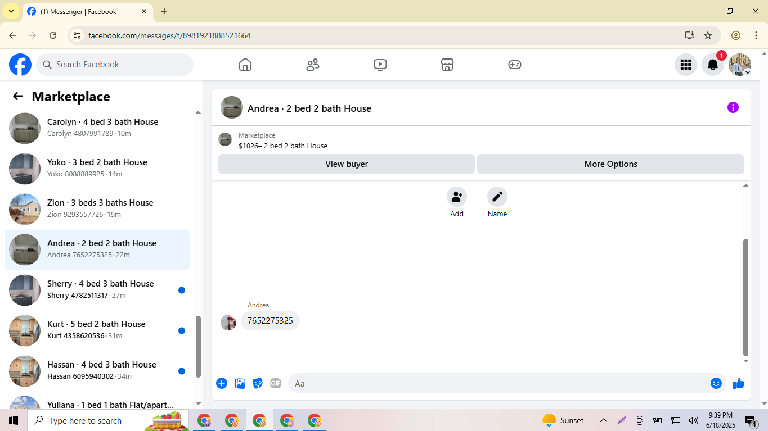
Task: Open the Sunset weather widget
Action: tap(563, 420)
